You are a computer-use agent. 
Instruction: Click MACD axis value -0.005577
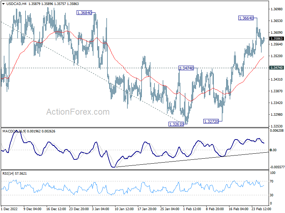click(x=277, y=167)
